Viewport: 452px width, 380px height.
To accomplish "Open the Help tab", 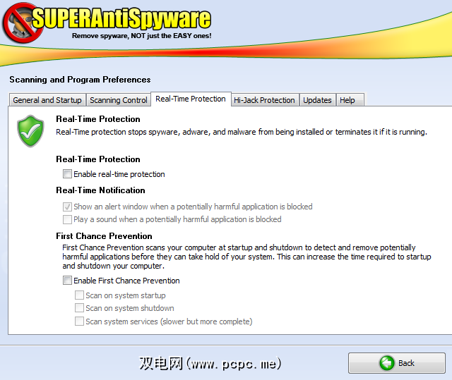I will pos(350,100).
